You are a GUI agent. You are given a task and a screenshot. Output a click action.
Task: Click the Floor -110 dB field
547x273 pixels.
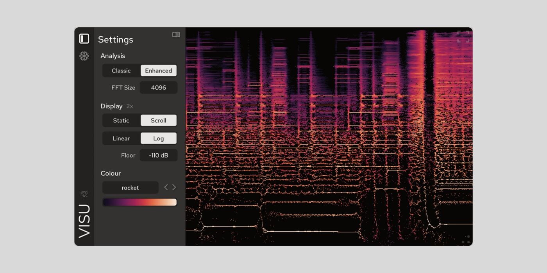(x=159, y=155)
